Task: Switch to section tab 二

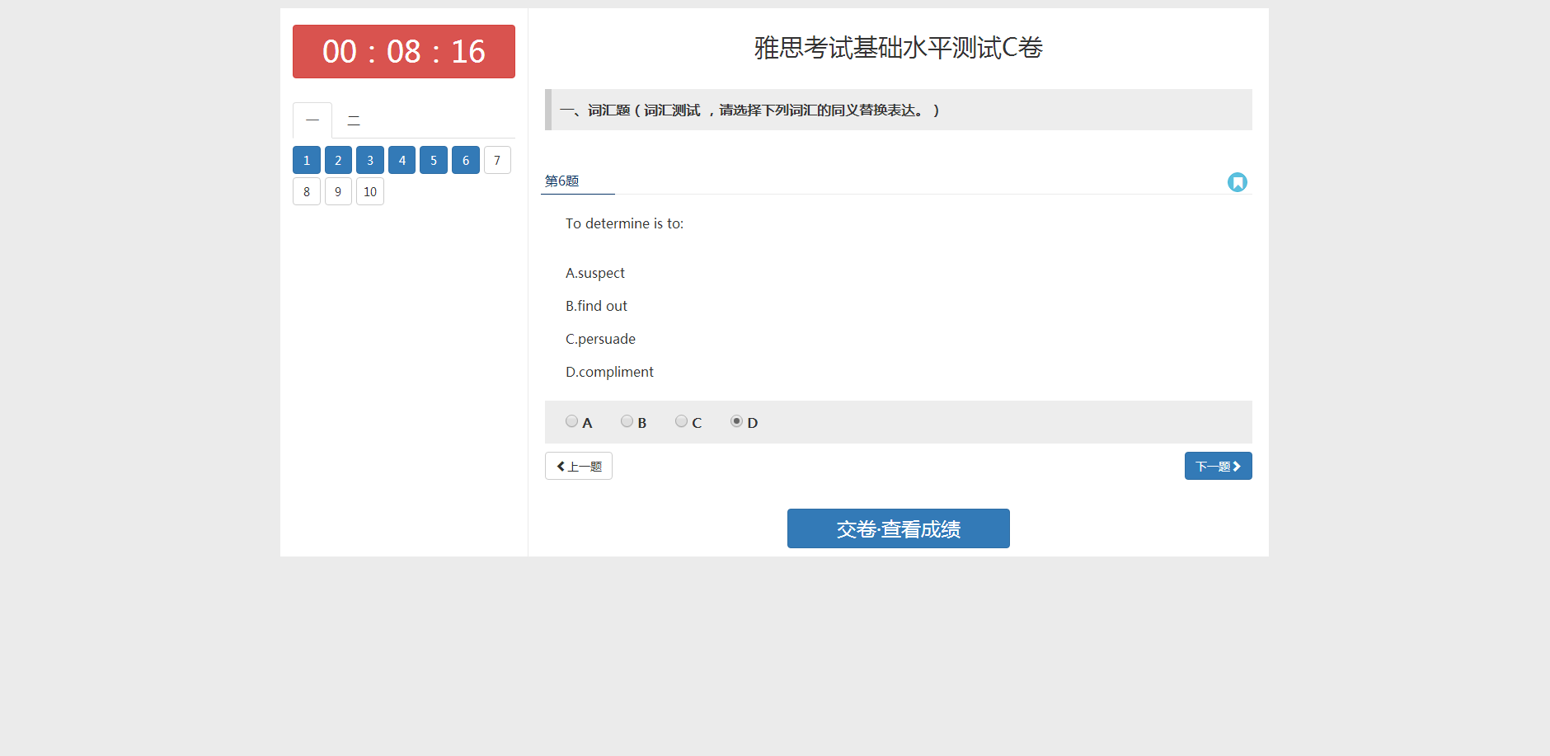Action: (x=354, y=120)
